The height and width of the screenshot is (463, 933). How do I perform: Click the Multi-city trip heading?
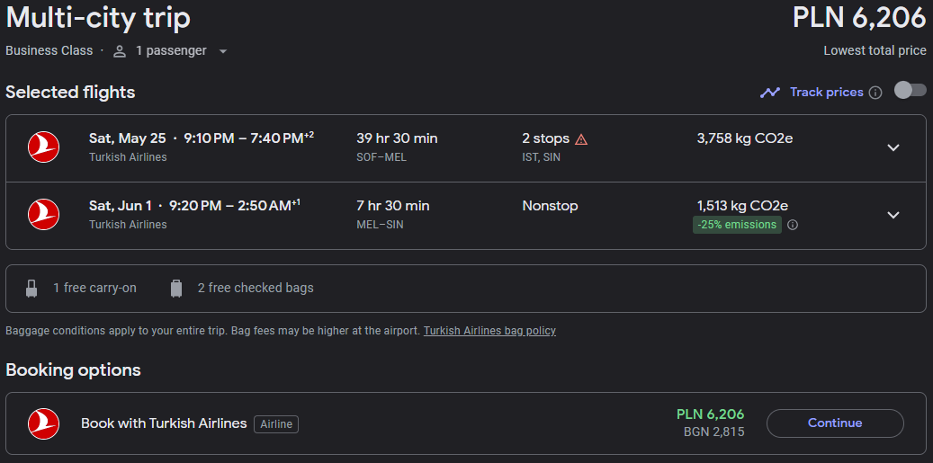pyautogui.click(x=98, y=18)
